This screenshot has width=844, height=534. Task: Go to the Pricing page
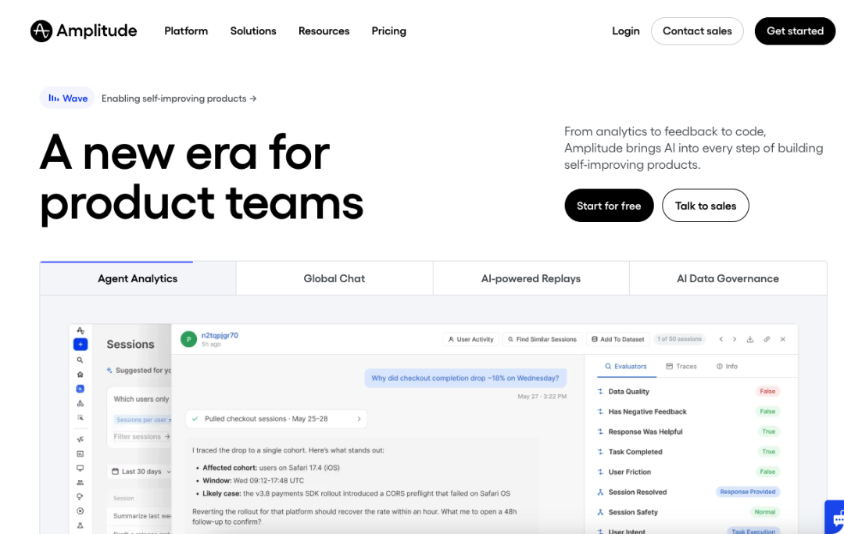pos(388,31)
